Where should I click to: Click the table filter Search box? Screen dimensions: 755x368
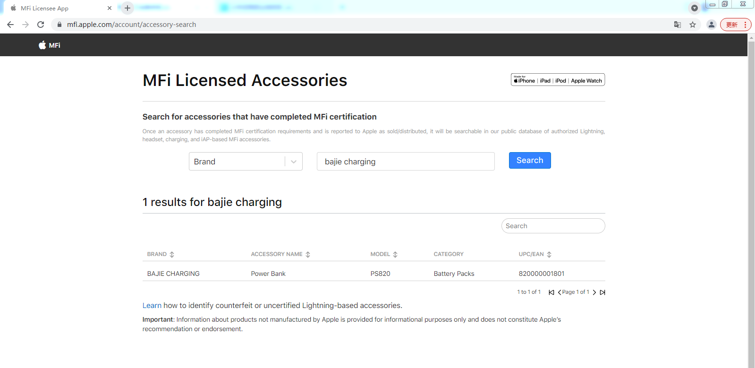pyautogui.click(x=553, y=226)
